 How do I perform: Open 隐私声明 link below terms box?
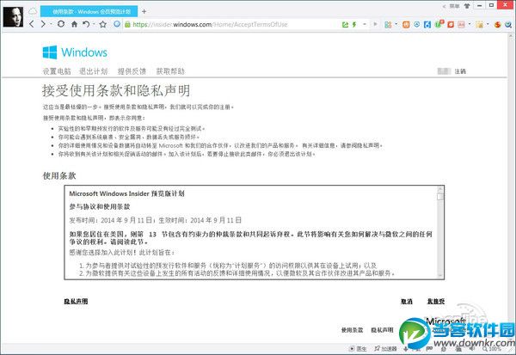[x=76, y=301]
